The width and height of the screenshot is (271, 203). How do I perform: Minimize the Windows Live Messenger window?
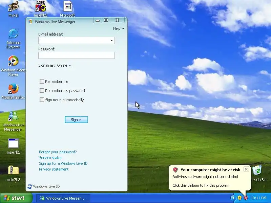pos(98,20)
